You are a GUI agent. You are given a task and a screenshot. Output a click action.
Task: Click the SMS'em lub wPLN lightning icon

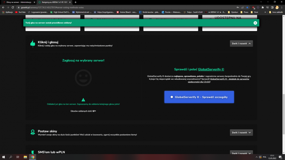(33, 152)
